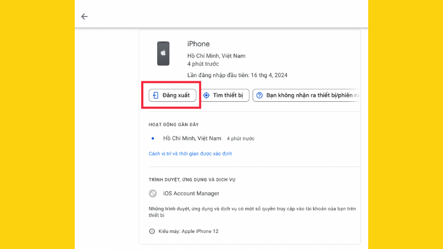The width and height of the screenshot is (443, 249).
Task: Click the Kiểu máy: Apple iPhone 12 text
Action: (188, 231)
